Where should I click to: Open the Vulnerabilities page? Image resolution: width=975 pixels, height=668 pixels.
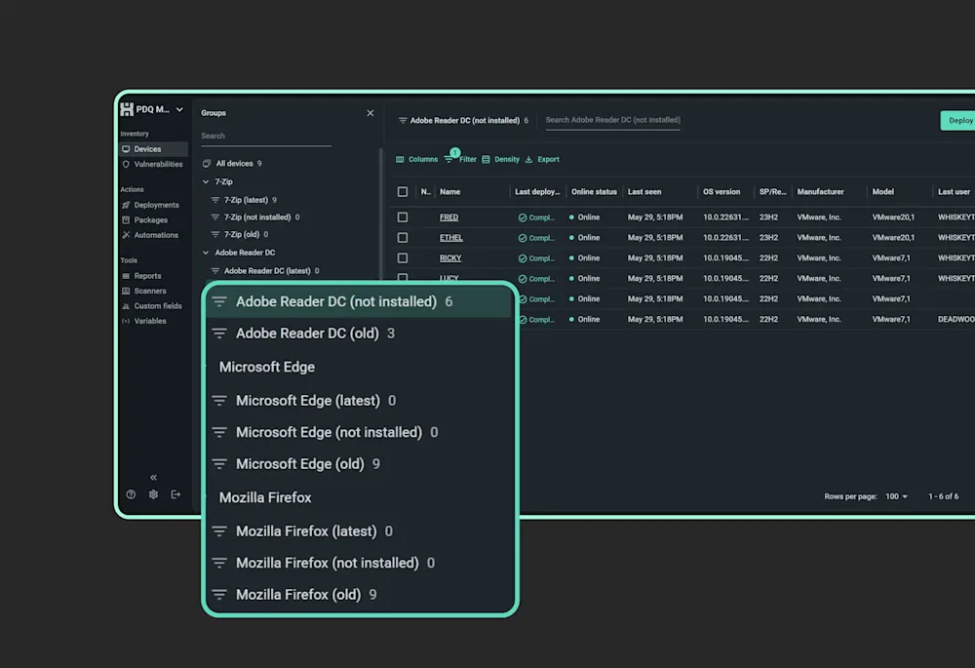[x=153, y=164]
